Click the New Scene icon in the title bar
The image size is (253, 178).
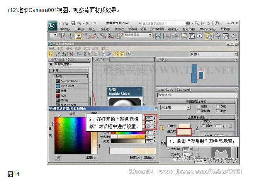point(61,23)
